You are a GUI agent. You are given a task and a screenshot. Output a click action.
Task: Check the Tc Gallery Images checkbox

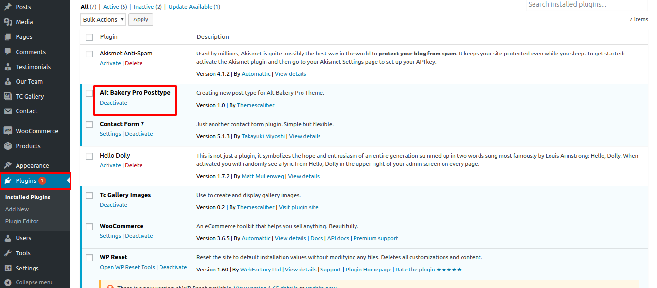point(89,196)
